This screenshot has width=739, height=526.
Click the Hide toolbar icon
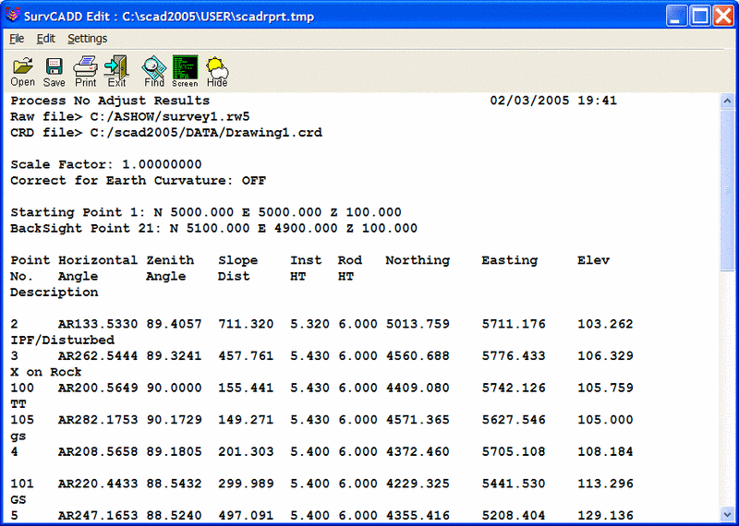coord(217,72)
